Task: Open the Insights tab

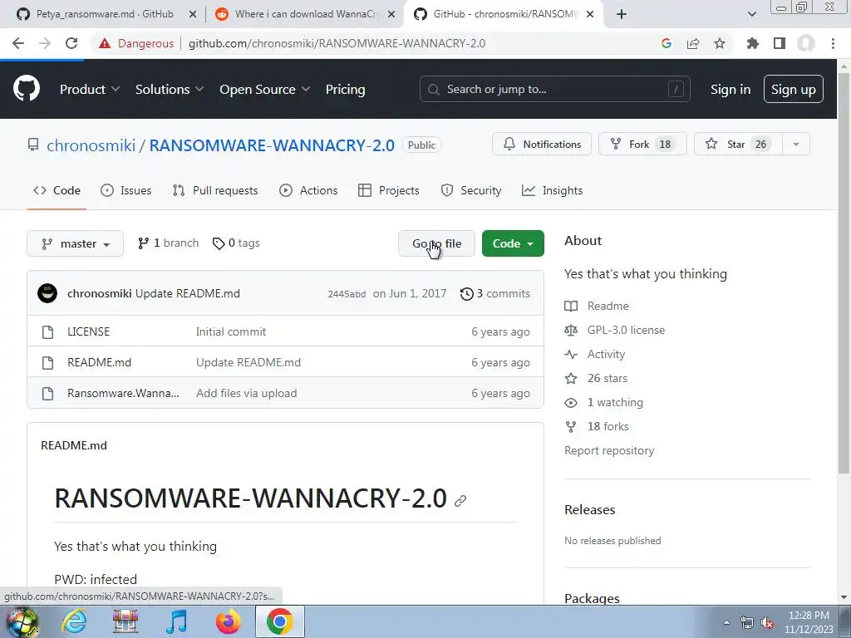Action: pyautogui.click(x=553, y=190)
